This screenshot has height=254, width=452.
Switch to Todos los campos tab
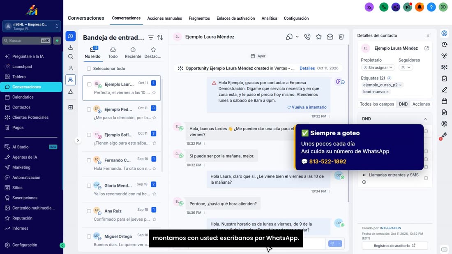point(377,104)
